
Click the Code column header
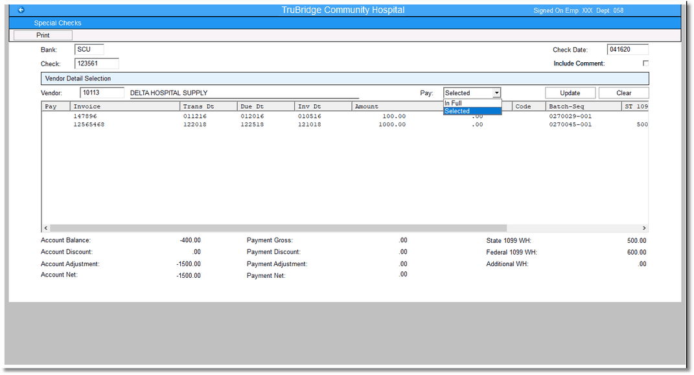(x=529, y=107)
